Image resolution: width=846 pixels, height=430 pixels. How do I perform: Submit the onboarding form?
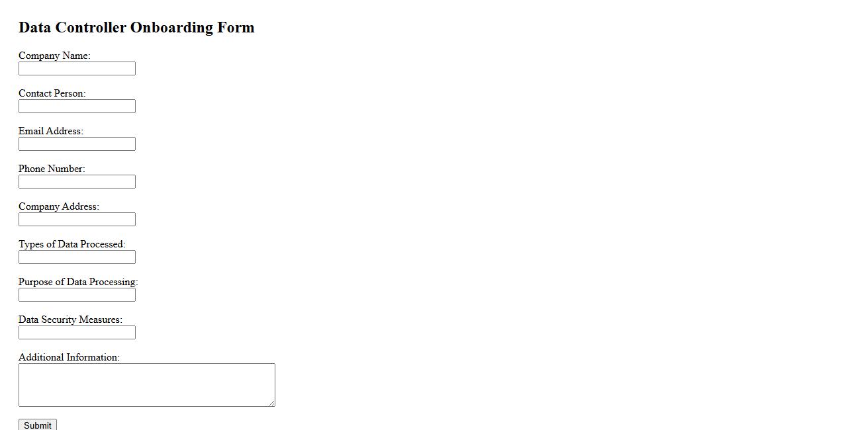point(38,425)
